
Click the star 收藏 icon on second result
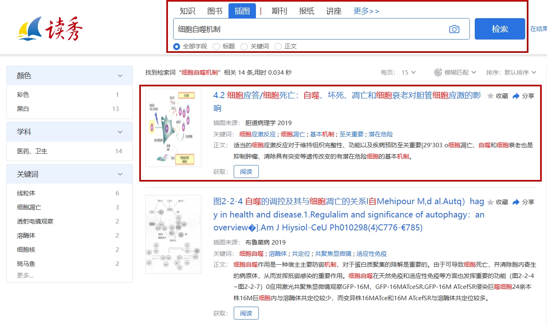click(490, 202)
